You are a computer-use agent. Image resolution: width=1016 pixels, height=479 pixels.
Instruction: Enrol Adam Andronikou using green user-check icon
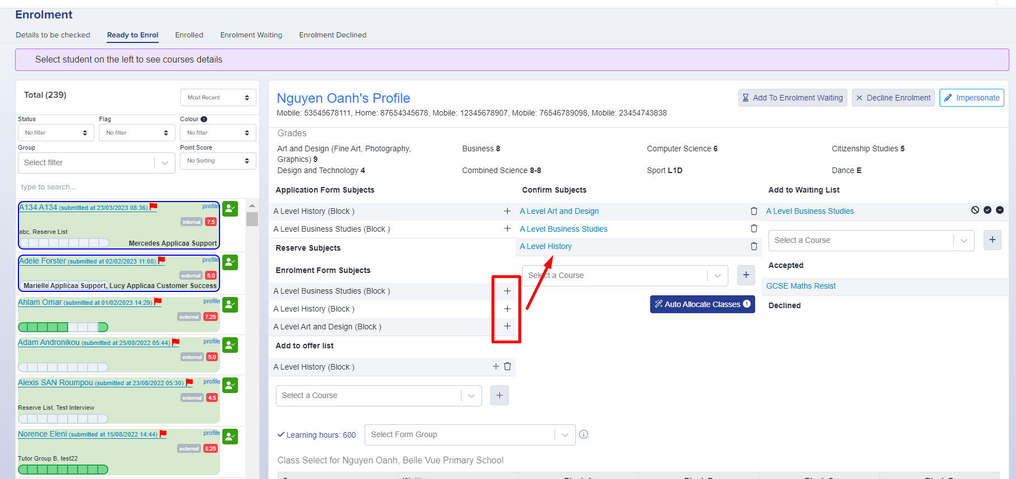pyautogui.click(x=230, y=345)
